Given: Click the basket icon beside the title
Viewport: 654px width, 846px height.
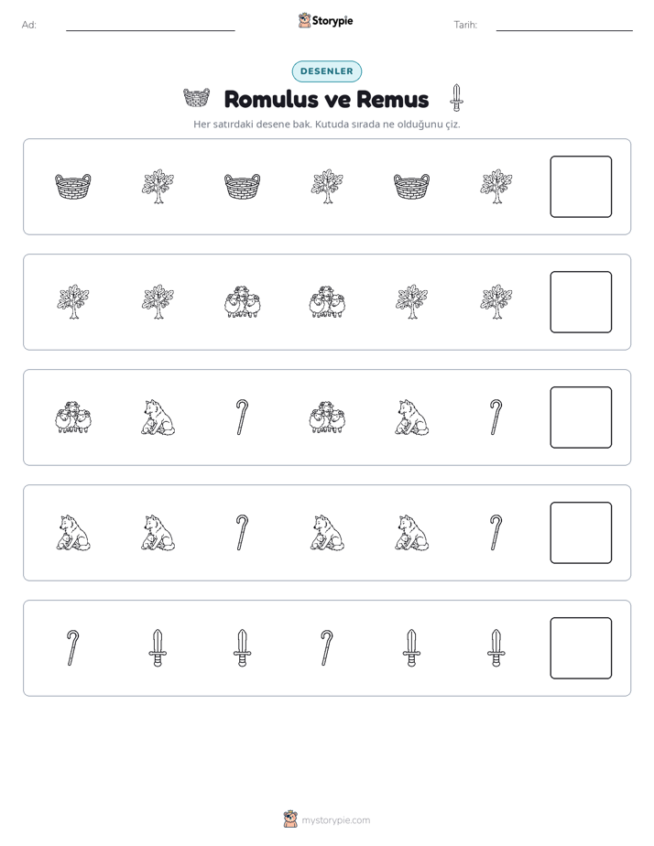Looking at the screenshot, I should tap(196, 98).
